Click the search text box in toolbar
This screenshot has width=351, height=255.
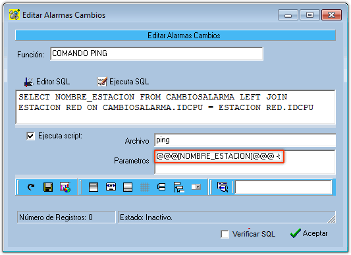[283, 187]
